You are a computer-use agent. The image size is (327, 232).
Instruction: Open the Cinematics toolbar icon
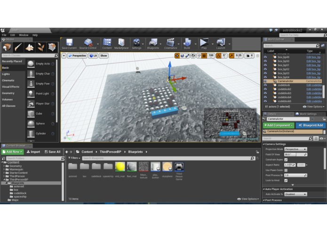[170, 42]
